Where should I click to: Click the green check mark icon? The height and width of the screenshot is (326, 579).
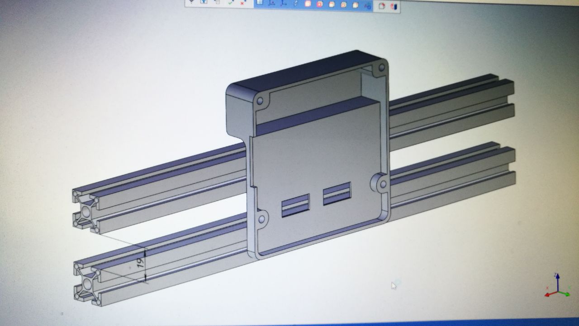point(230,3)
